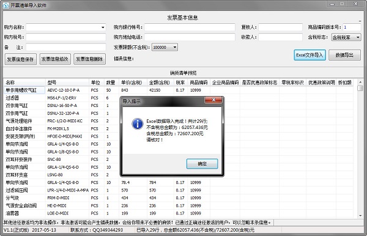This screenshot has height=236, width=367.
Task: Focus the 购方银行帐号 input field
Action: (190, 27)
